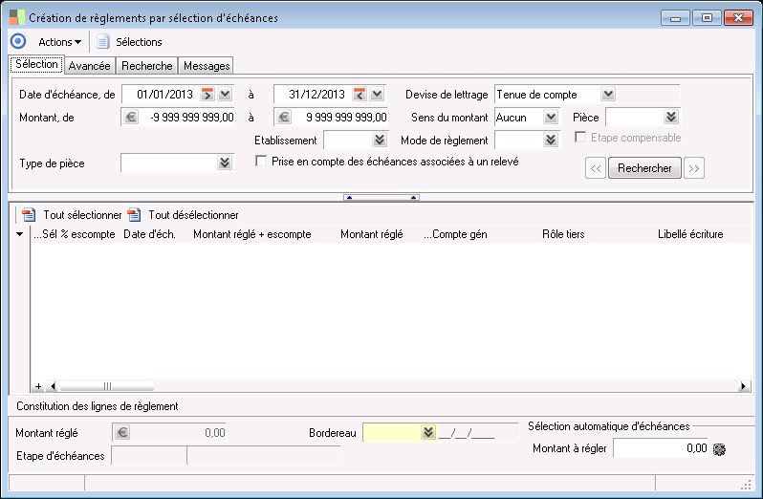The width and height of the screenshot is (763, 499).
Task: Click the plus icon at grid bottom
Action: coord(38,386)
